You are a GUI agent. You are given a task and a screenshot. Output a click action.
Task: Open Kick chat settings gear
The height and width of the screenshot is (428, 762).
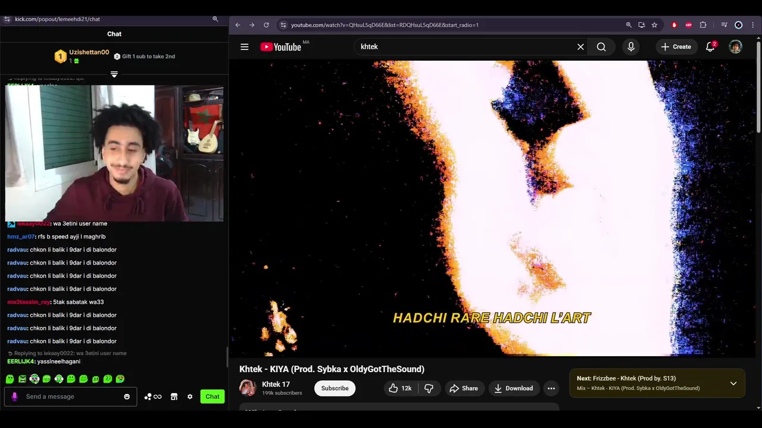[190, 396]
